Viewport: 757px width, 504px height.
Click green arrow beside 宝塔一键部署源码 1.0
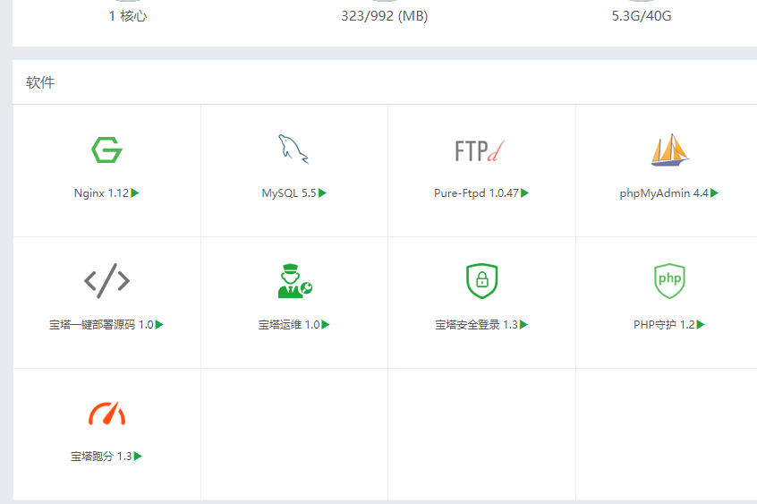(160, 325)
